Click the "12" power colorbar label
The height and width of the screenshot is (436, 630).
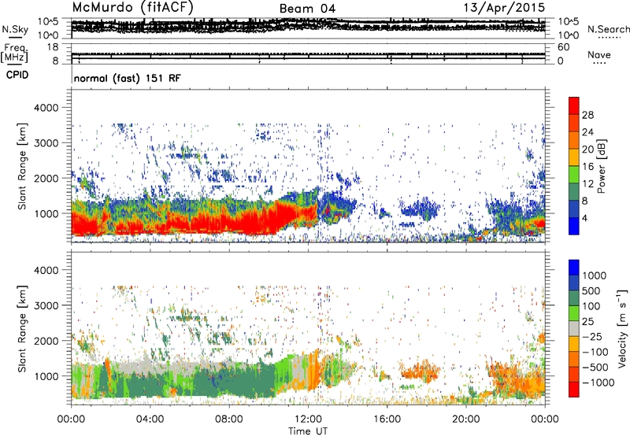tap(587, 184)
